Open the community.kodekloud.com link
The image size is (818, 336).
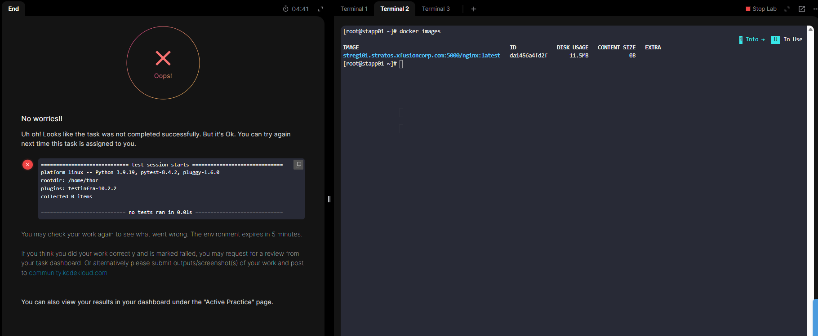[x=68, y=273]
